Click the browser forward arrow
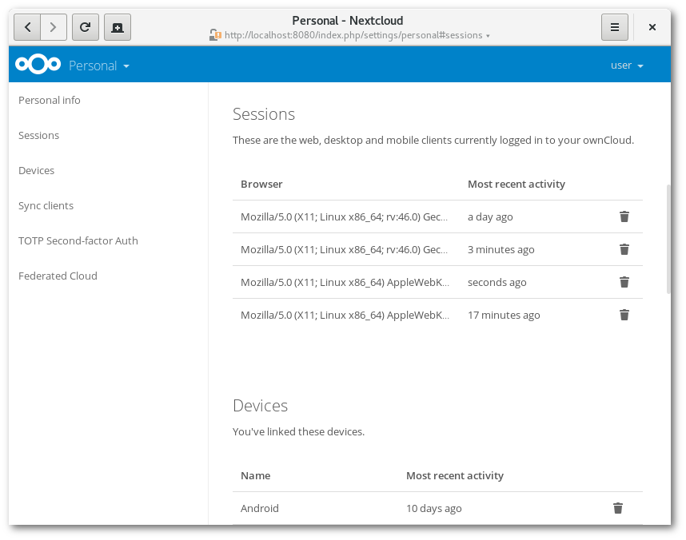Screen dimensions: 686x540 pos(53,26)
